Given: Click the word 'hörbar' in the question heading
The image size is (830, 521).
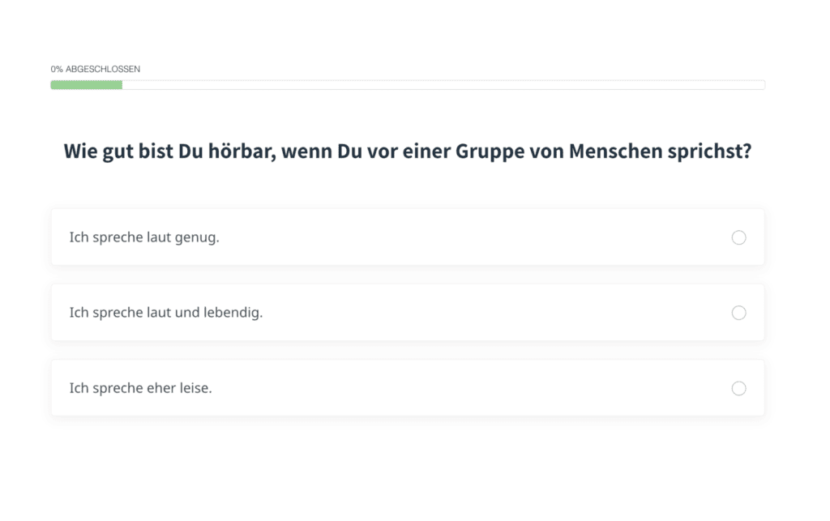Looking at the screenshot, I should tap(242, 152).
